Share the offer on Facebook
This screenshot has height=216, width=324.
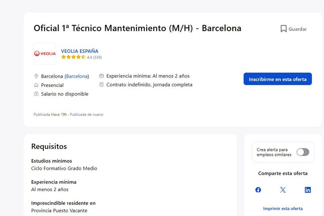258,190
